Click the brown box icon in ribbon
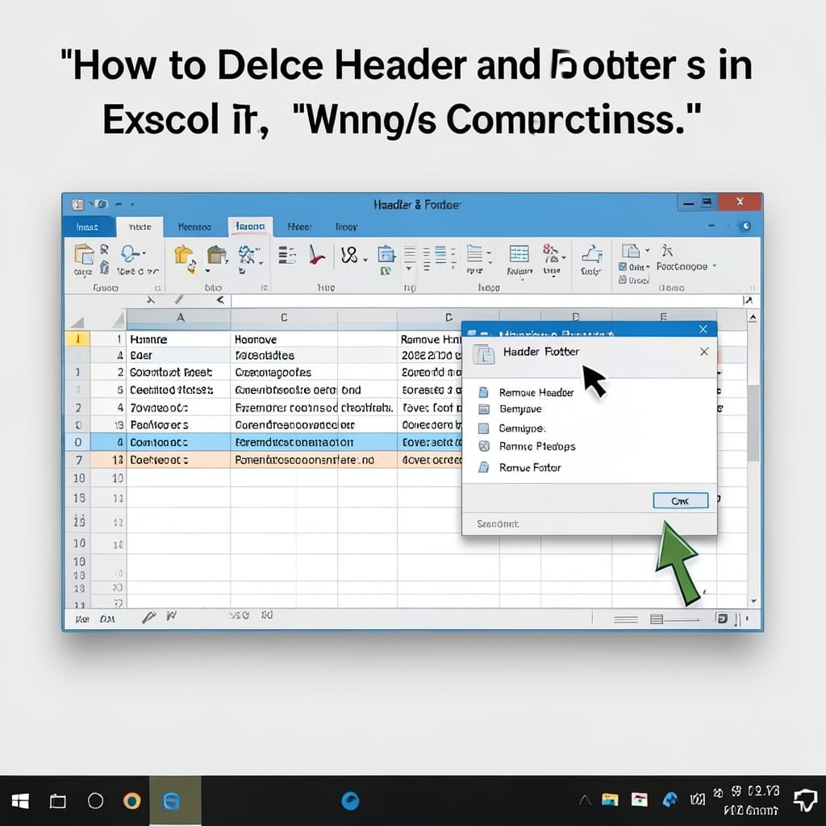Viewport: 826px width, 826px height. pyautogui.click(x=216, y=255)
